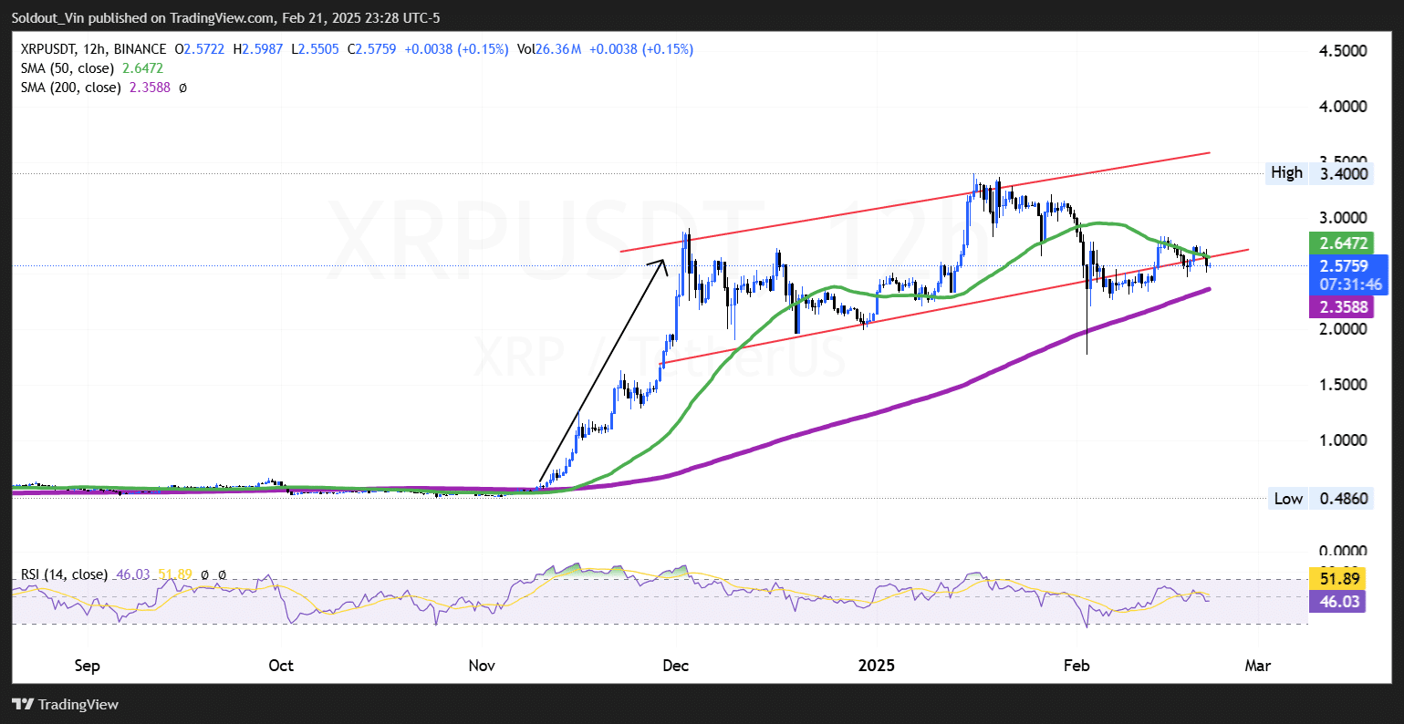Viewport: 1404px width, 724px height.
Task: Select the 'XRPUSDT, 12h, BINANCE' legend title
Action: click(x=92, y=49)
